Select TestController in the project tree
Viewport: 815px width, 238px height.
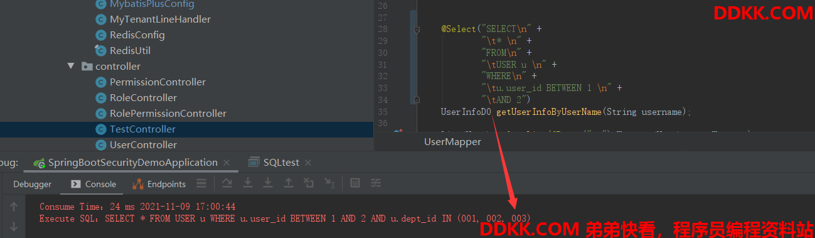[x=142, y=129]
